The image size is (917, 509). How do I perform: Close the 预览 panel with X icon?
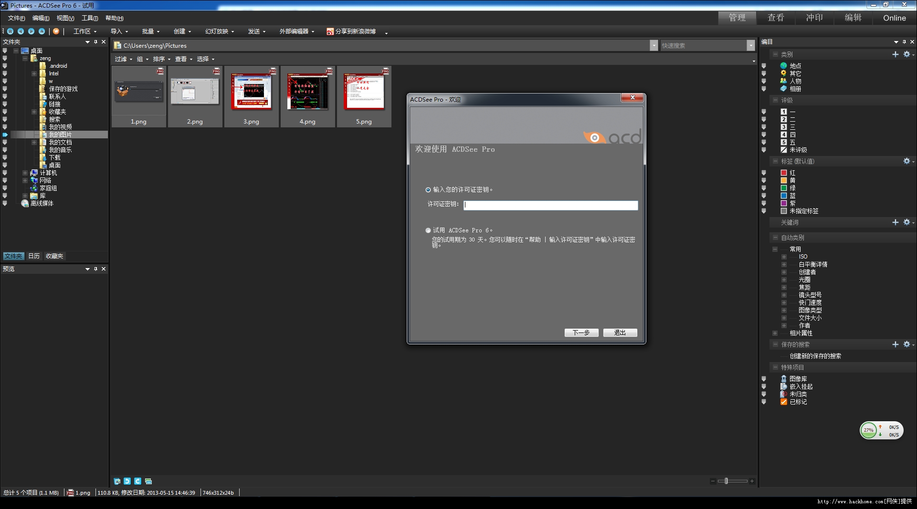tap(104, 269)
